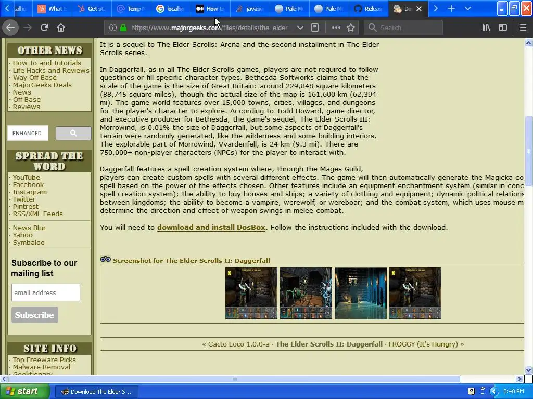This screenshot has height=399, width=533.
Task: Click the Forward navigation arrow
Action: click(x=28, y=28)
